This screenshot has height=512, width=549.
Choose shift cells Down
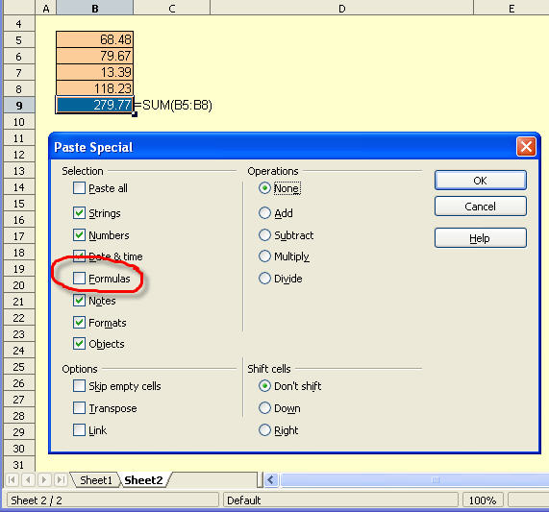click(264, 408)
